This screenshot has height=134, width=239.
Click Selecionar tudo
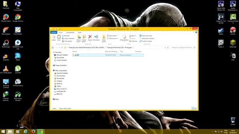coord(146,36)
